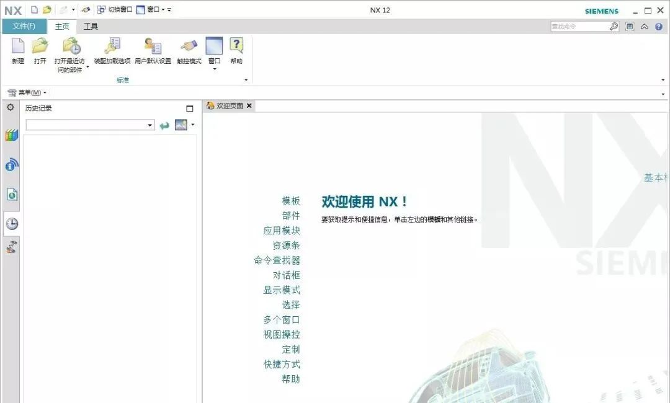Open the 命令查找器 link on the welcome page

[277, 260]
